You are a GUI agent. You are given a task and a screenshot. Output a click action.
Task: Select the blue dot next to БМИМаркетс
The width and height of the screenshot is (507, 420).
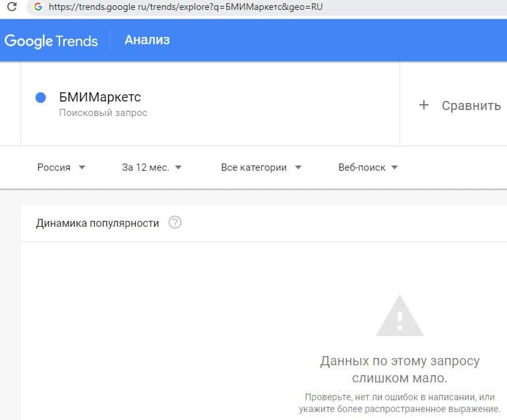coord(41,98)
